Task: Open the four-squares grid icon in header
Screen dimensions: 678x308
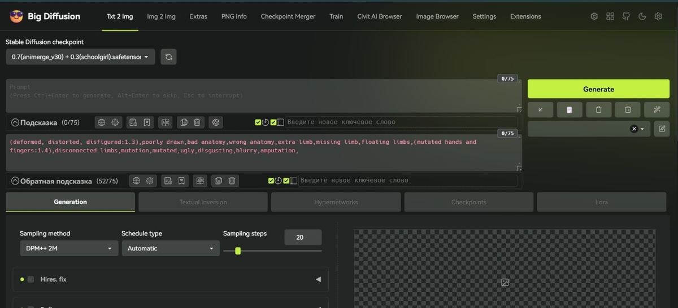Action: [610, 16]
